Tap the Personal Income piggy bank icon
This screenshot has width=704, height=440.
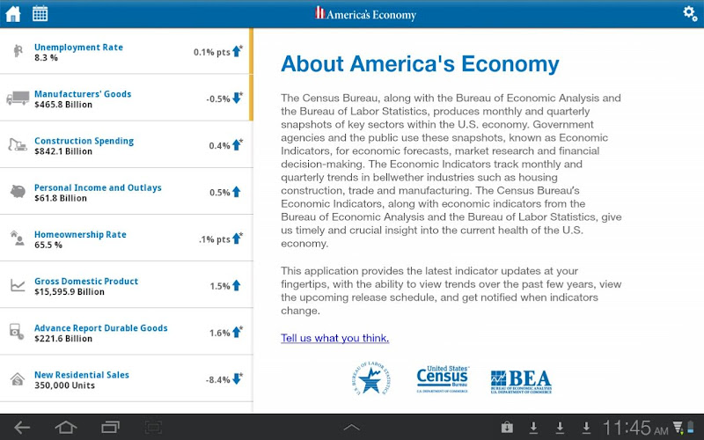pyautogui.click(x=18, y=192)
